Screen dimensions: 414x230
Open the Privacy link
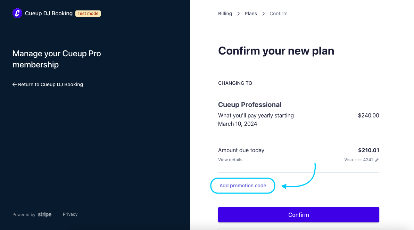(70, 214)
